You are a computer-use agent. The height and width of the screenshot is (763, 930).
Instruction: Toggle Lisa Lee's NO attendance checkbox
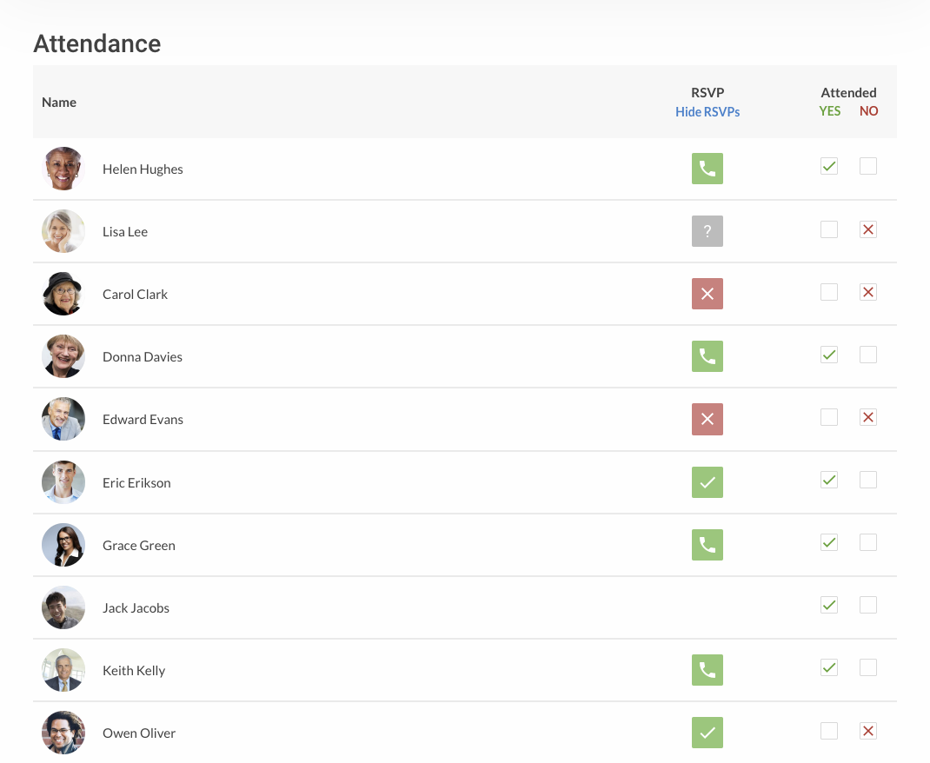[x=867, y=229]
